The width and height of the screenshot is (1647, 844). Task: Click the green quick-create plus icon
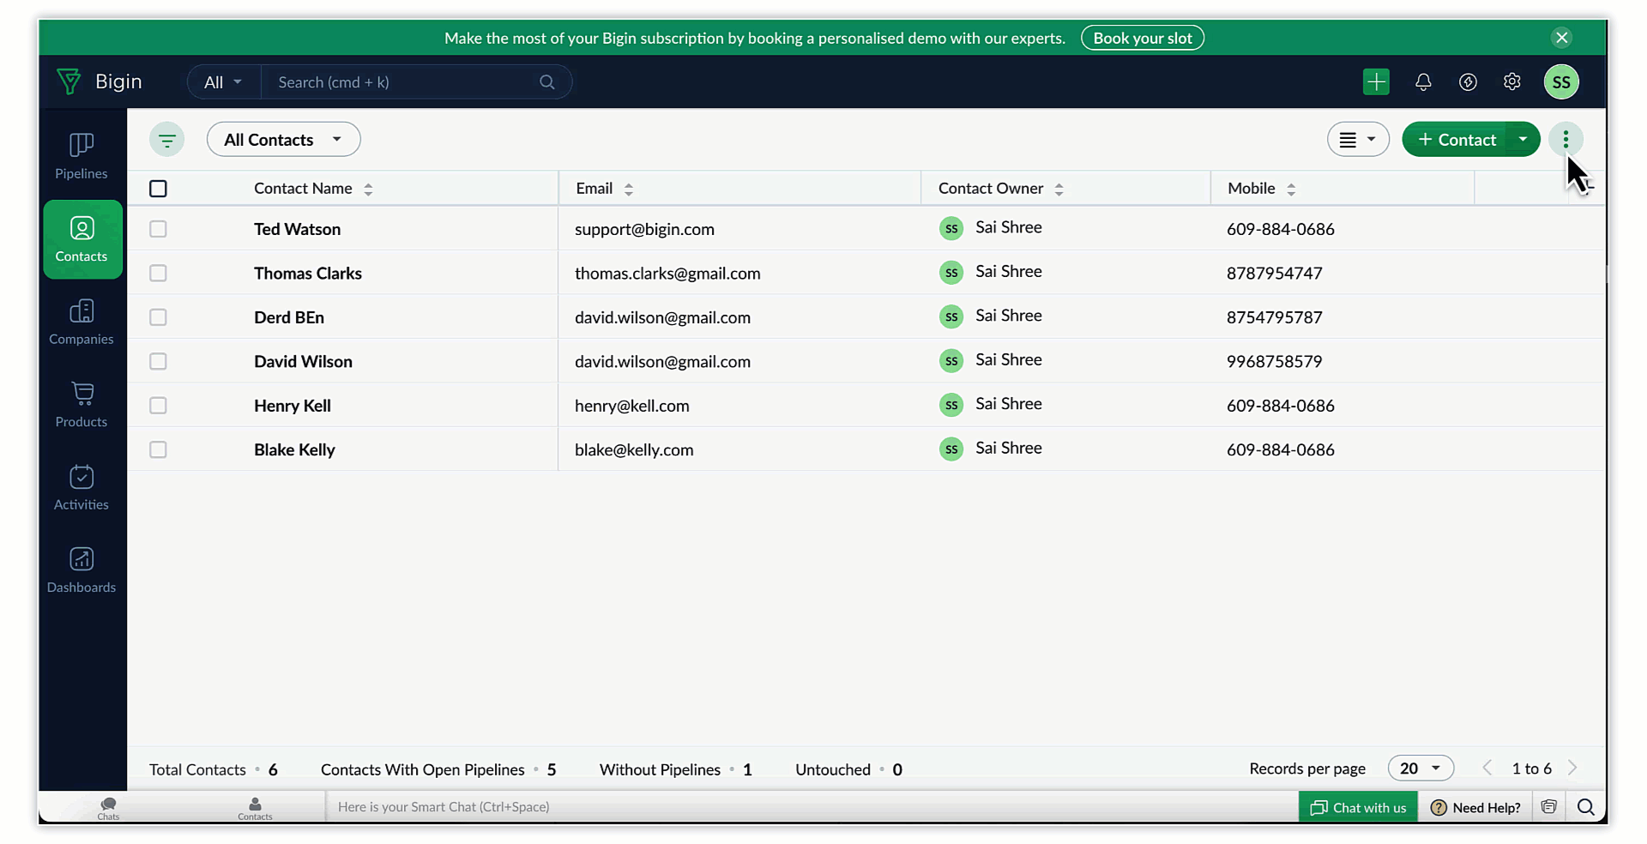(1376, 82)
